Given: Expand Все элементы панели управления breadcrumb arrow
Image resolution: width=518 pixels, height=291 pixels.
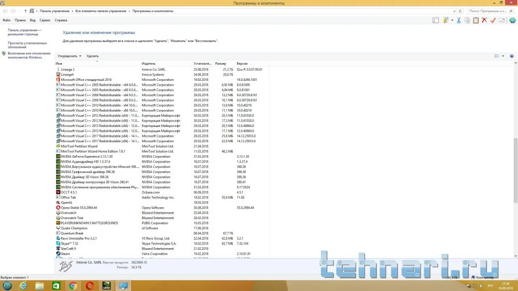Looking at the screenshot, I should click(129, 11).
